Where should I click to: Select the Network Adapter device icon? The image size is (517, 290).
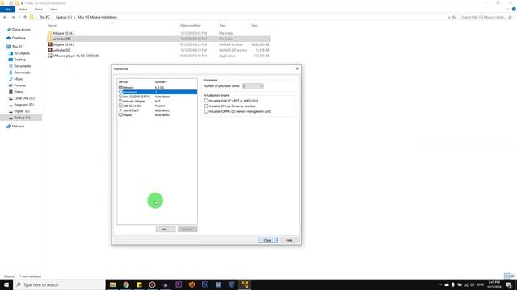120,101
